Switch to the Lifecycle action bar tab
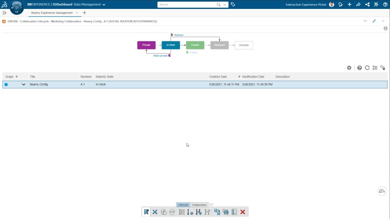The width and height of the screenshot is (390, 219). (183, 205)
